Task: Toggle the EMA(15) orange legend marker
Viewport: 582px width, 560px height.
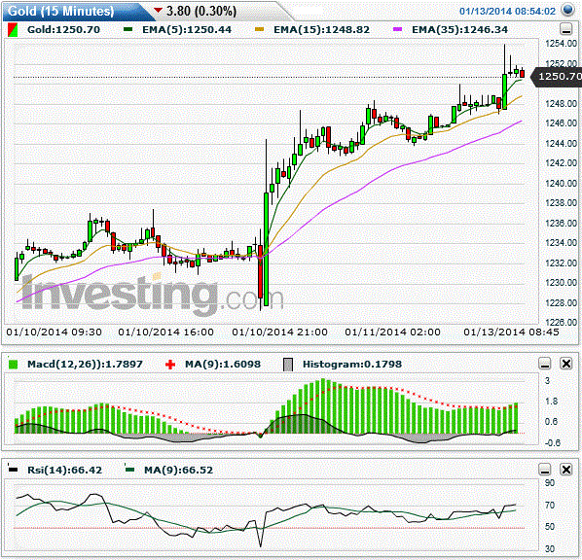Action: [259, 29]
